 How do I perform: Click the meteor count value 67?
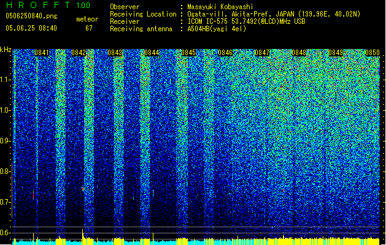coord(89,28)
